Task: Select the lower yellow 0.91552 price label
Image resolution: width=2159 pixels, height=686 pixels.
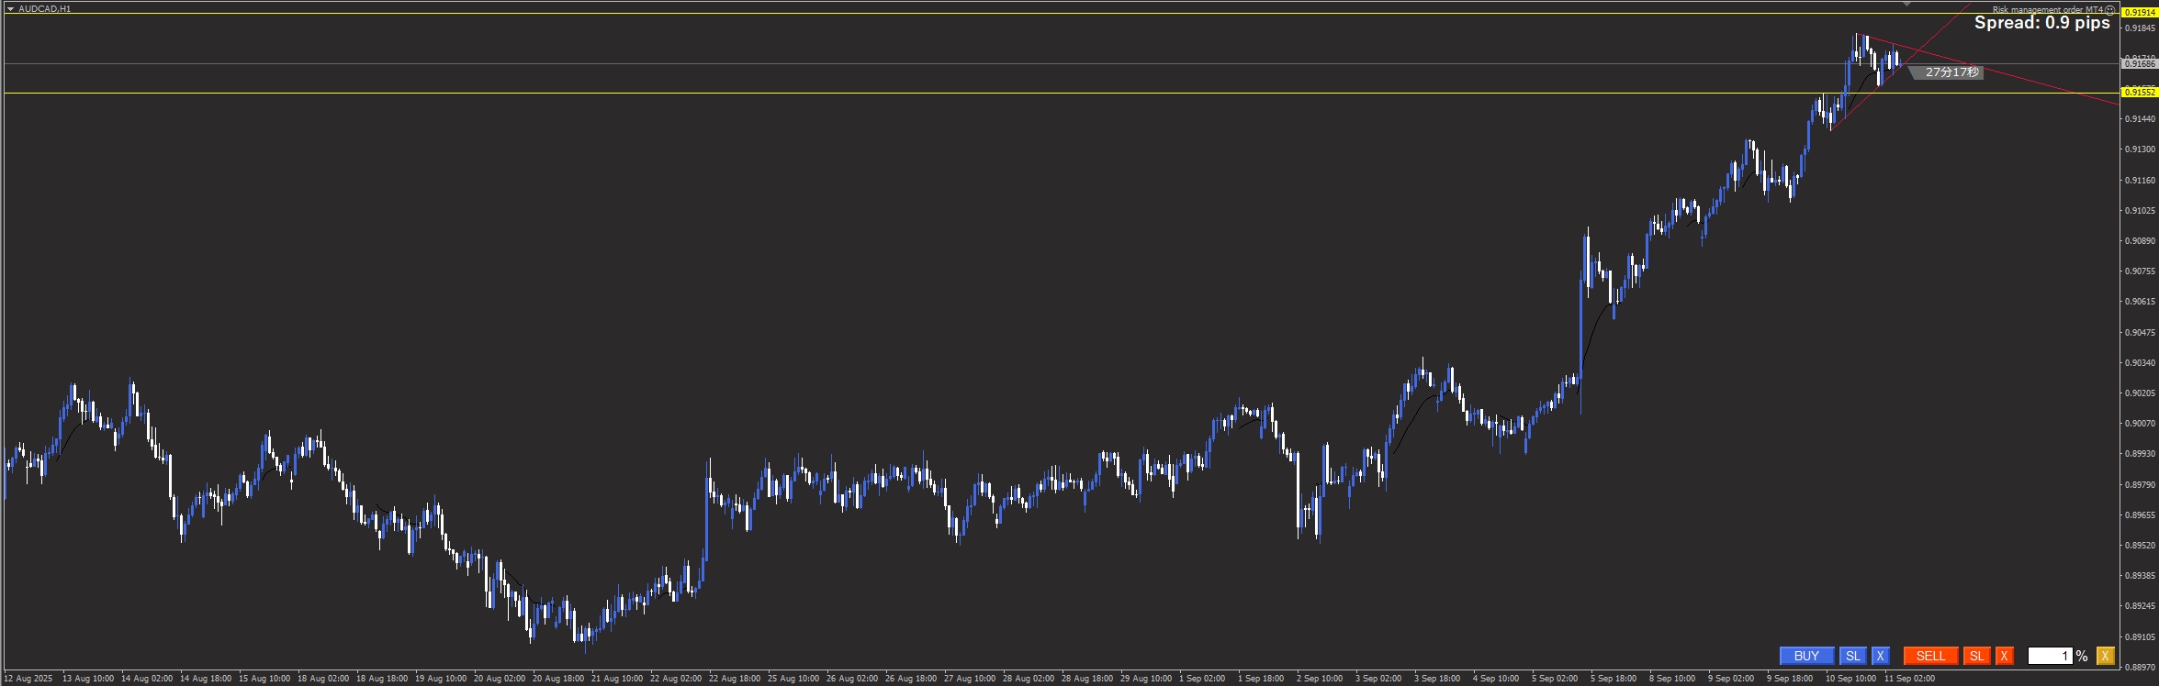Action: pyautogui.click(x=2140, y=93)
